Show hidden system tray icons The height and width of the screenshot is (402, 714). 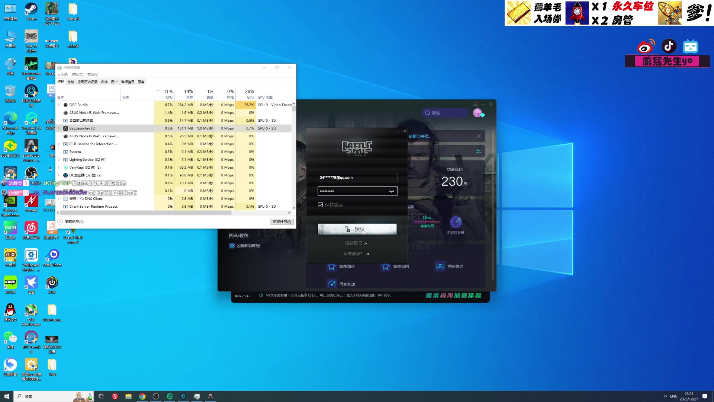(665, 396)
